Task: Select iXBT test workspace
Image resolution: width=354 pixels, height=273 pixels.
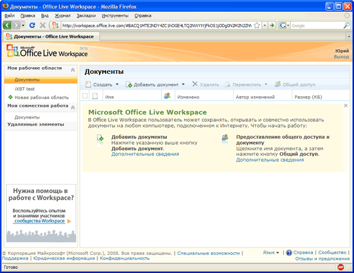Action: click(25, 89)
